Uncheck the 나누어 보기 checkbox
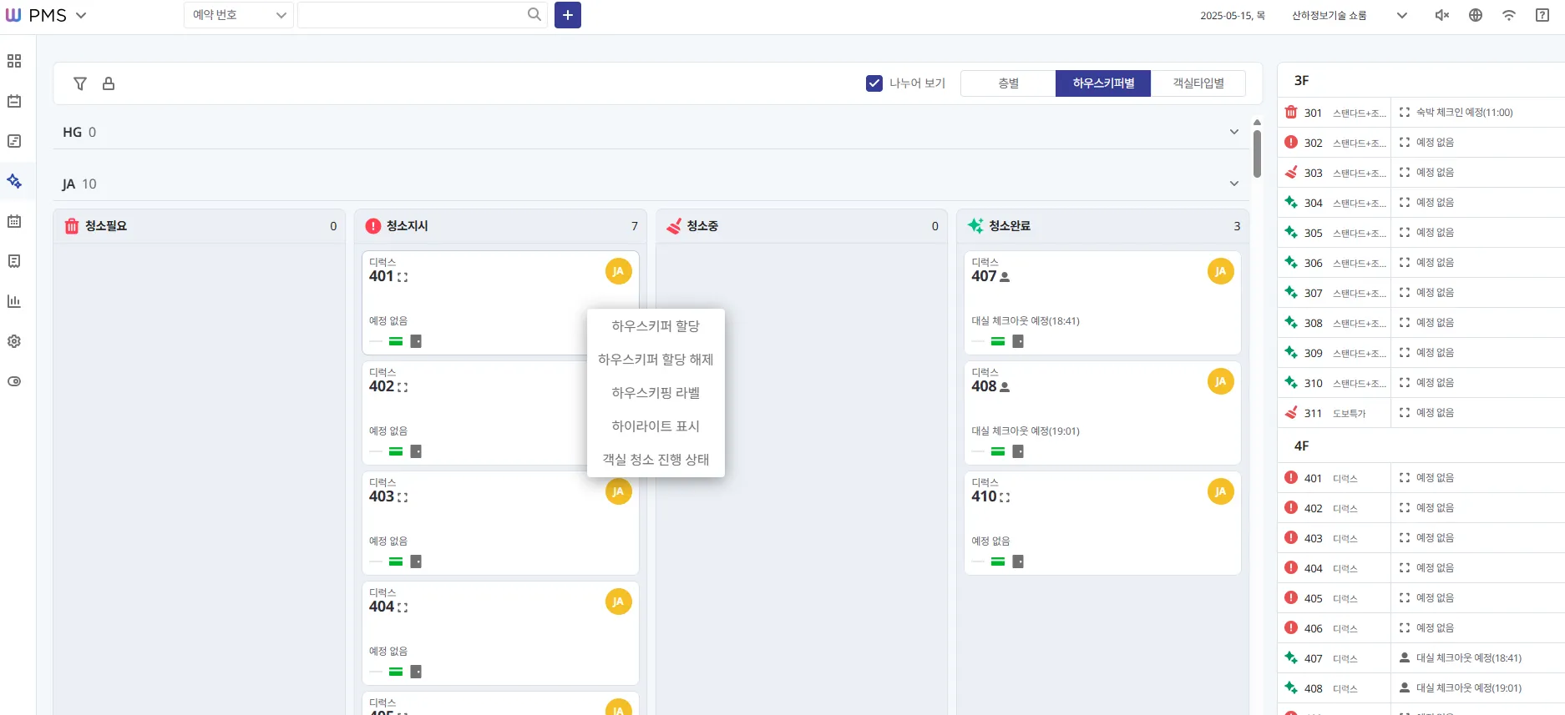Screen dimensions: 1565x715 coord(874,83)
